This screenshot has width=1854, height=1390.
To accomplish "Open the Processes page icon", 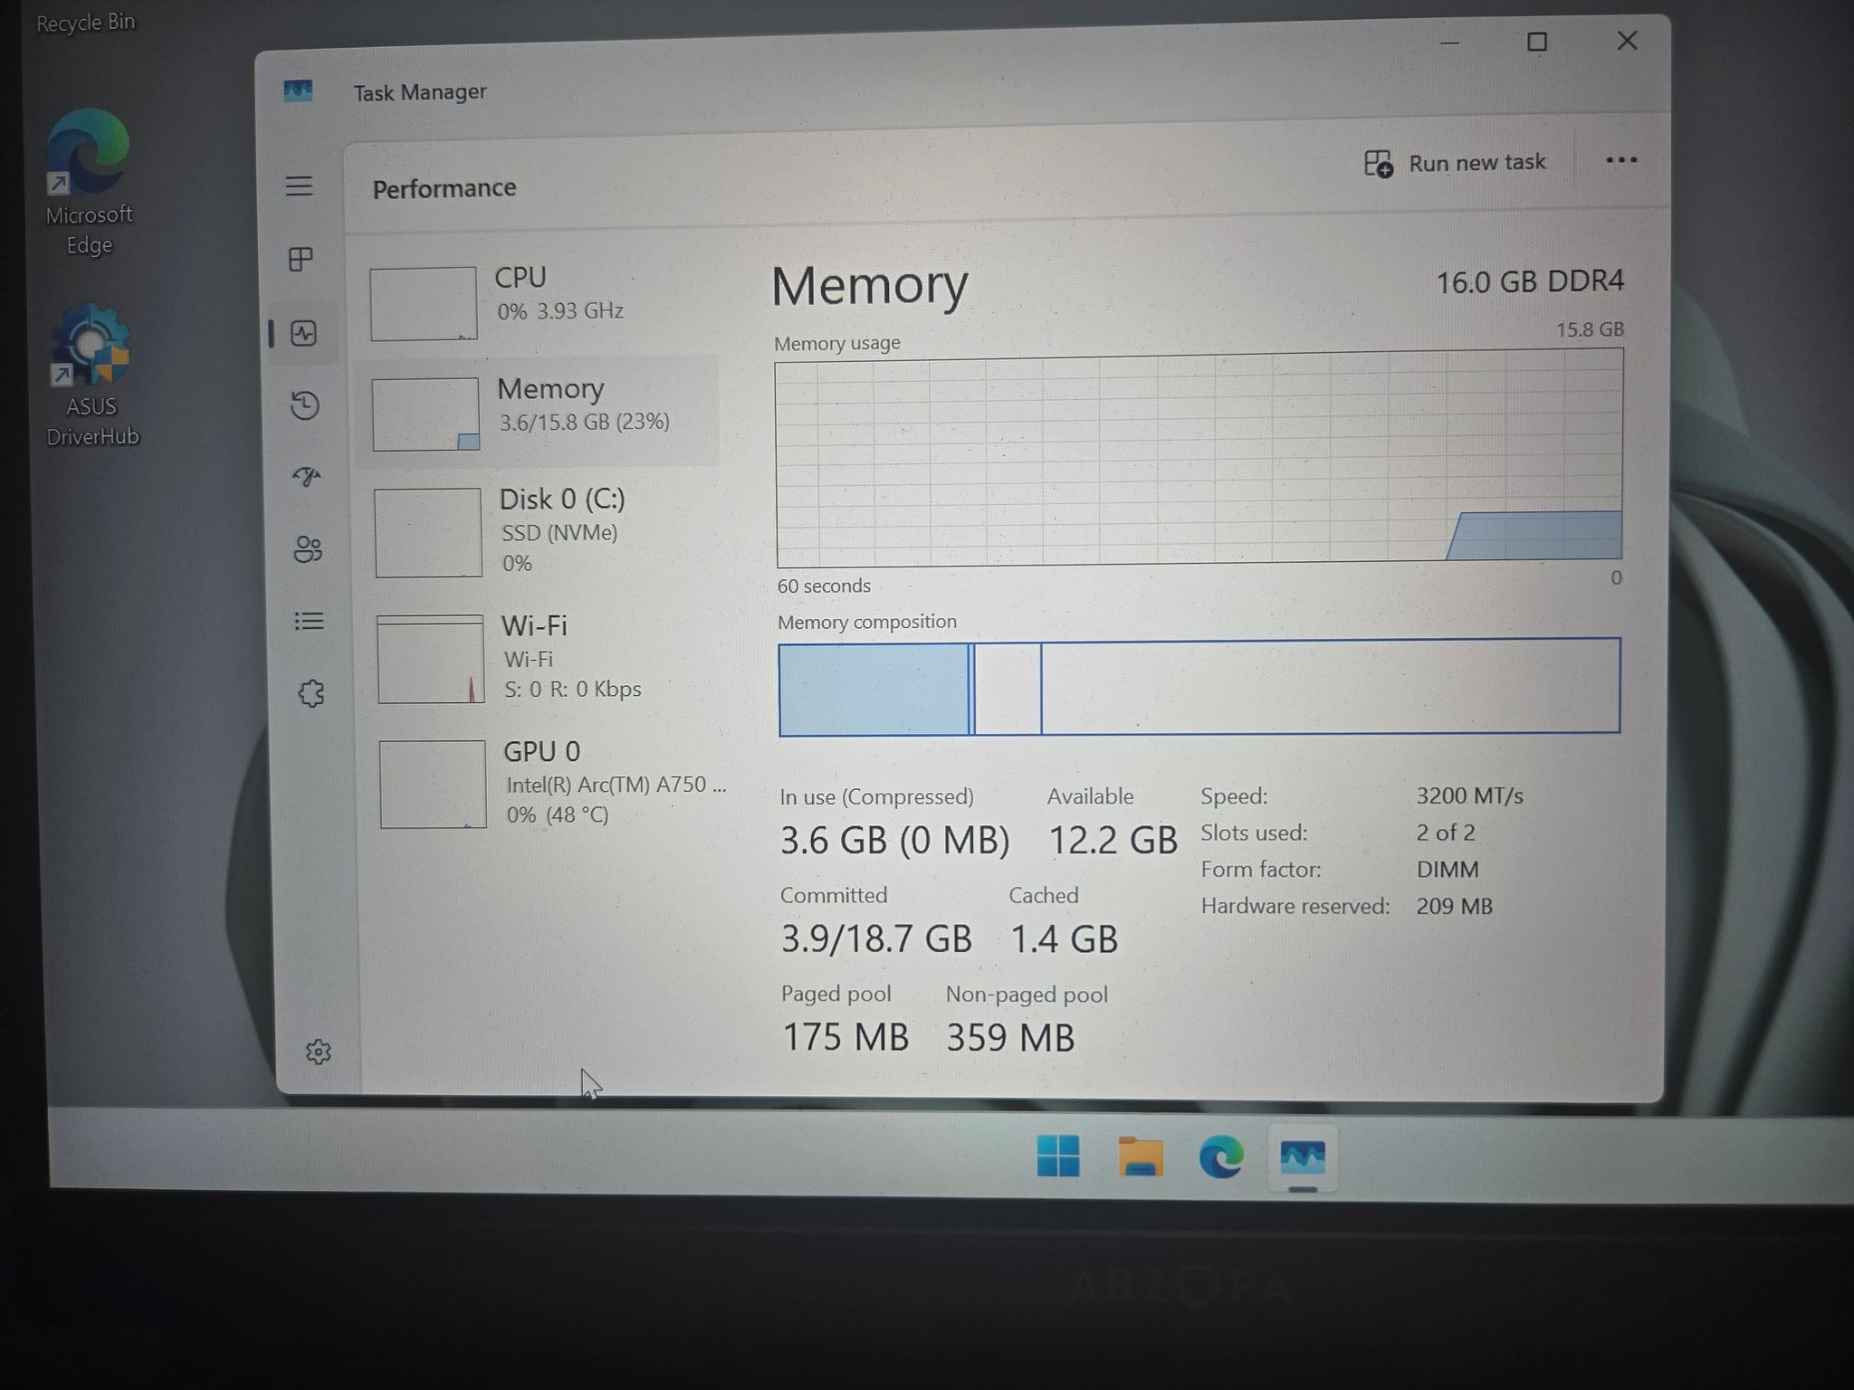I will (x=301, y=260).
